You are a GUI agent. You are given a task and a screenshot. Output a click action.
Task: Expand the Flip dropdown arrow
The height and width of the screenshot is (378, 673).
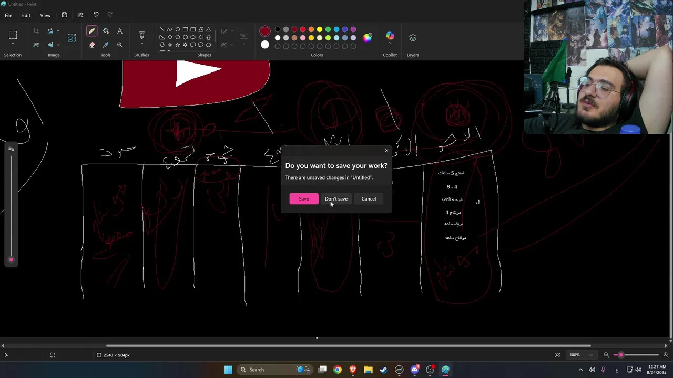click(x=58, y=45)
